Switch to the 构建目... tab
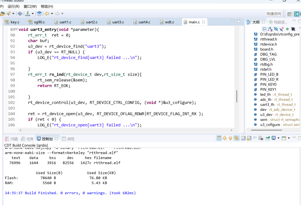This screenshot has width=301, height=205. pos(278,22)
